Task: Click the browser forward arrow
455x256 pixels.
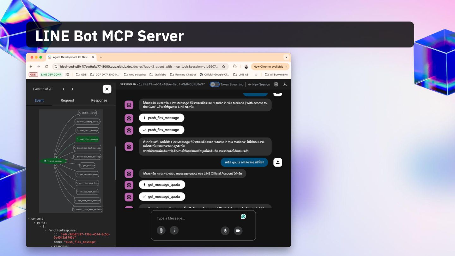Action: click(x=39, y=67)
